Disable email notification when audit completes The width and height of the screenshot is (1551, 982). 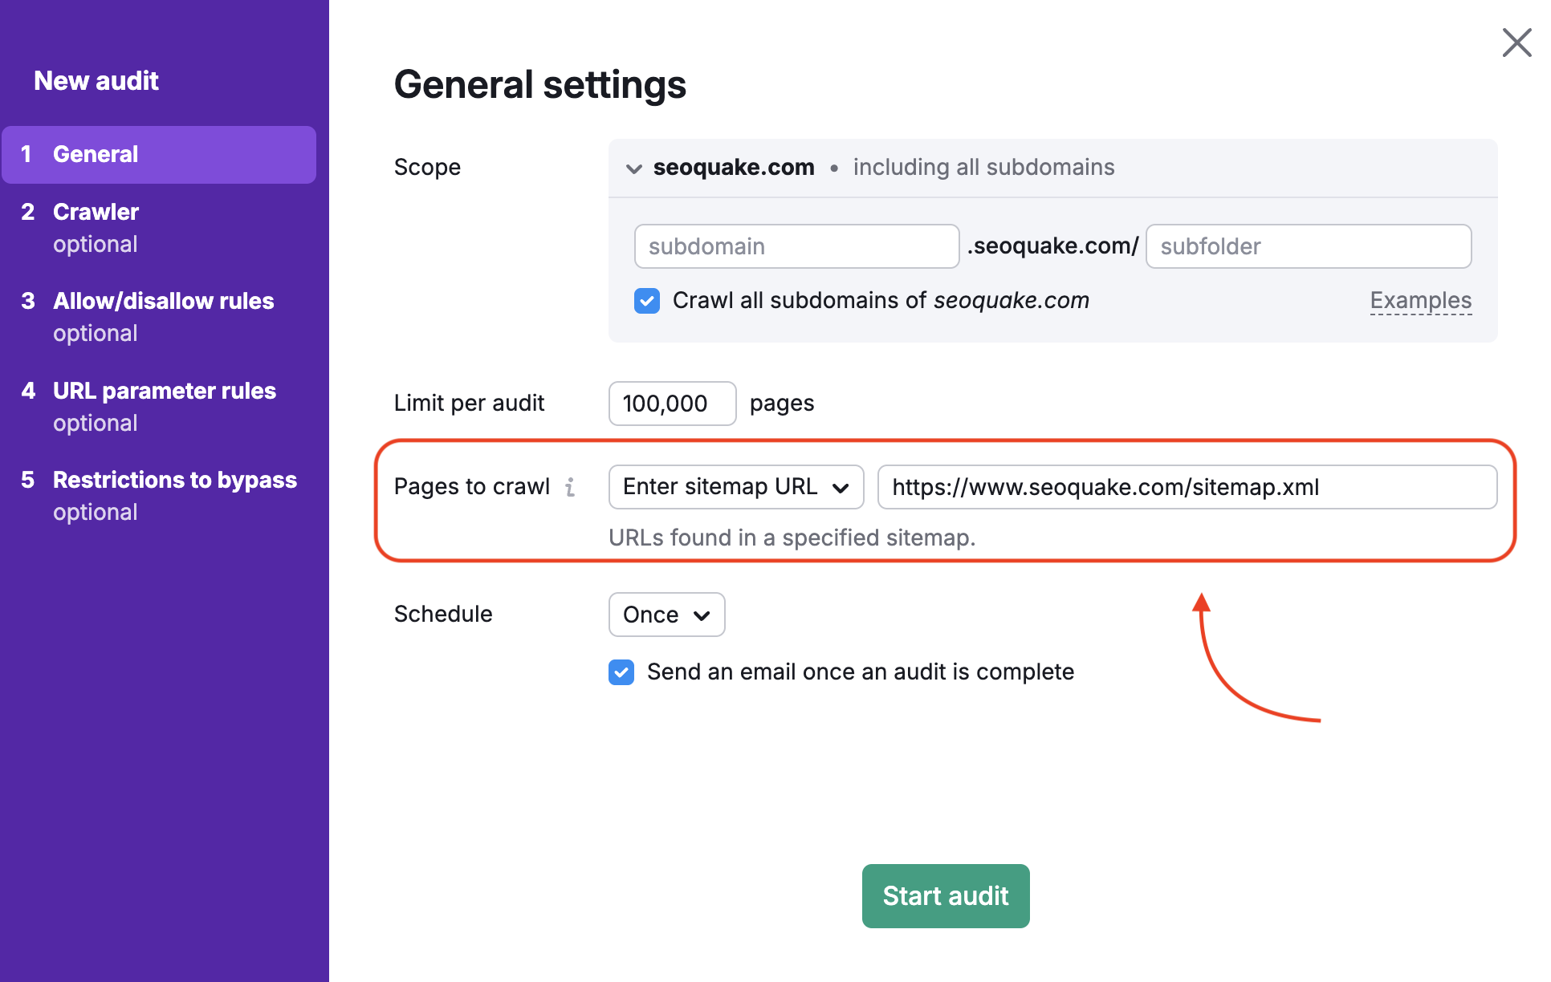pos(621,672)
